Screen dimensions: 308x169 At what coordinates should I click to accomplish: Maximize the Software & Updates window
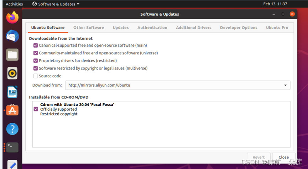click(283, 14)
